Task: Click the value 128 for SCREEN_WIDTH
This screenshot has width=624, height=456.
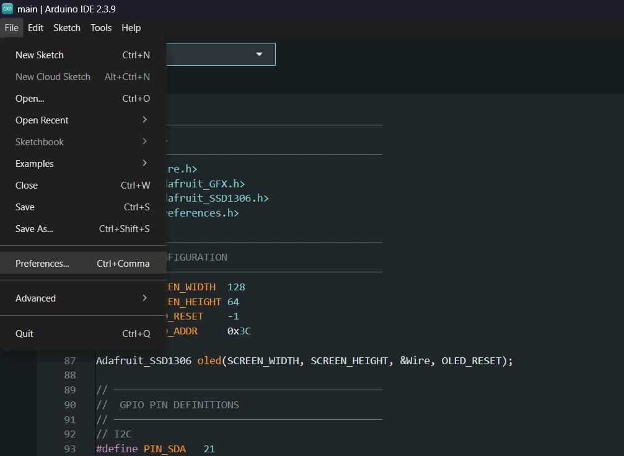Action: [236, 287]
